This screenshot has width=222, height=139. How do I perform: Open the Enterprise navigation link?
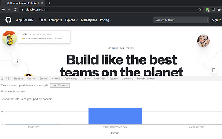[55, 20]
